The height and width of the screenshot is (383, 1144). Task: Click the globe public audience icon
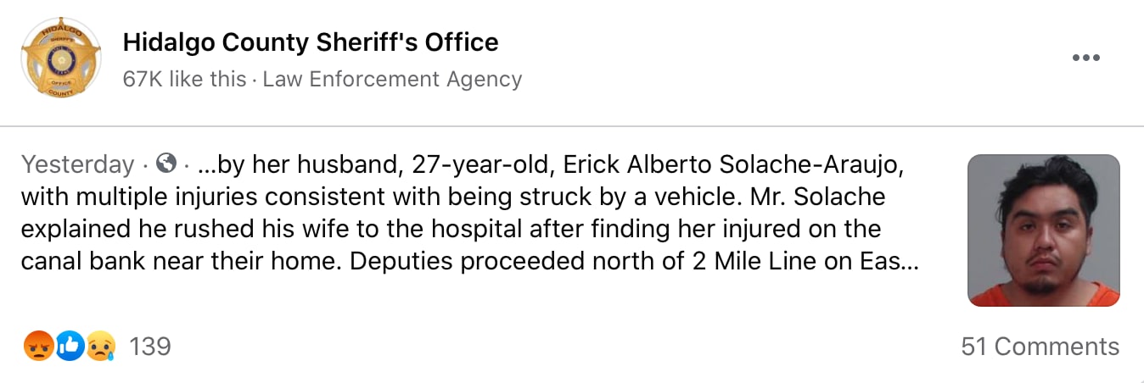[x=167, y=163]
